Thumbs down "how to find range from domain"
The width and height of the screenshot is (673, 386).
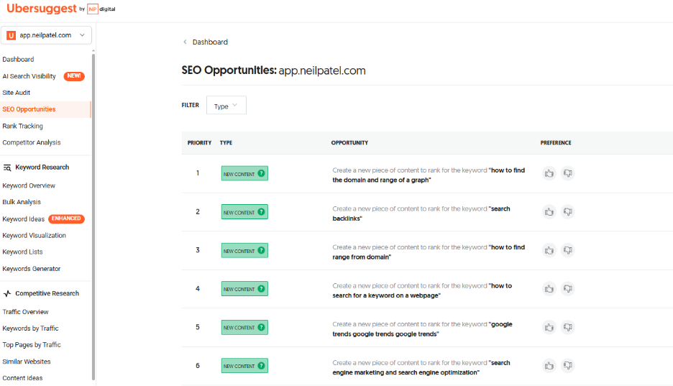click(568, 250)
